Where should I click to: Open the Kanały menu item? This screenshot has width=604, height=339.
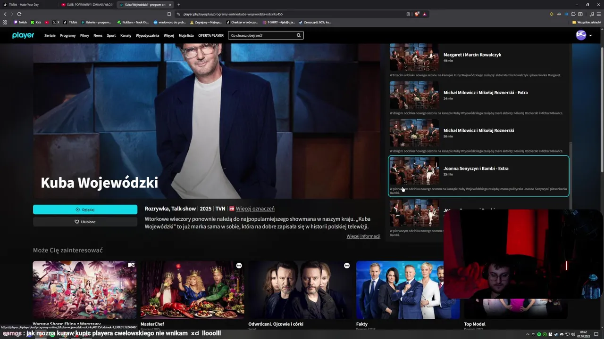click(x=126, y=35)
